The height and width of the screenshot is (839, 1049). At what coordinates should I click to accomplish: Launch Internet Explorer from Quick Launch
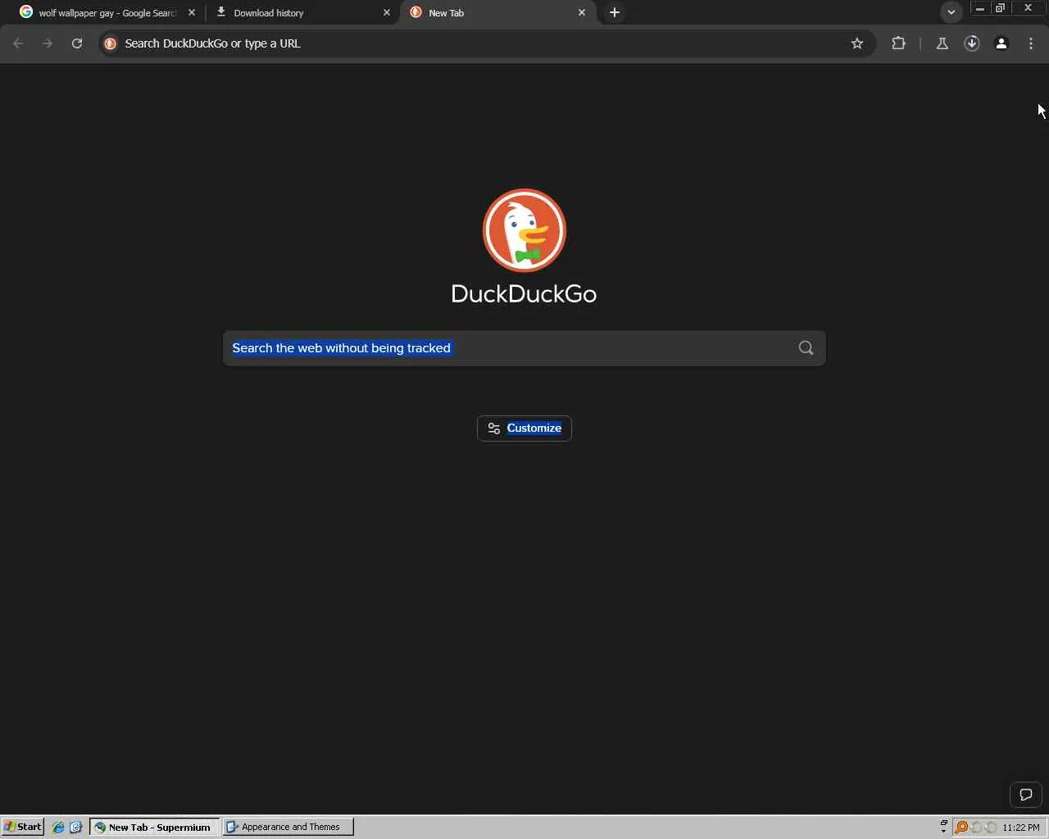[x=58, y=828]
